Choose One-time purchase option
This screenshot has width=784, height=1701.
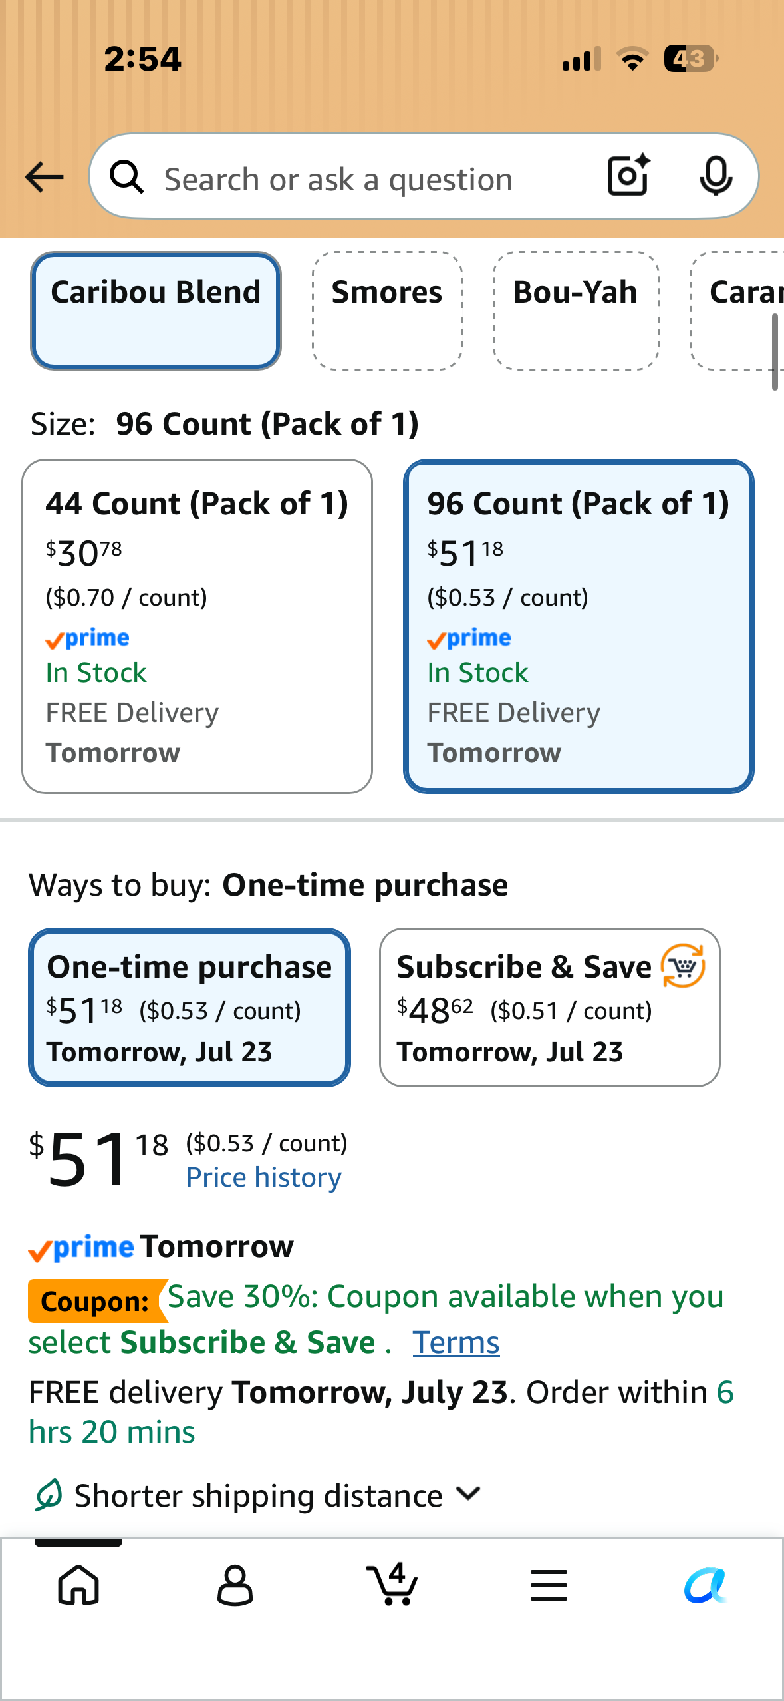coord(190,1007)
